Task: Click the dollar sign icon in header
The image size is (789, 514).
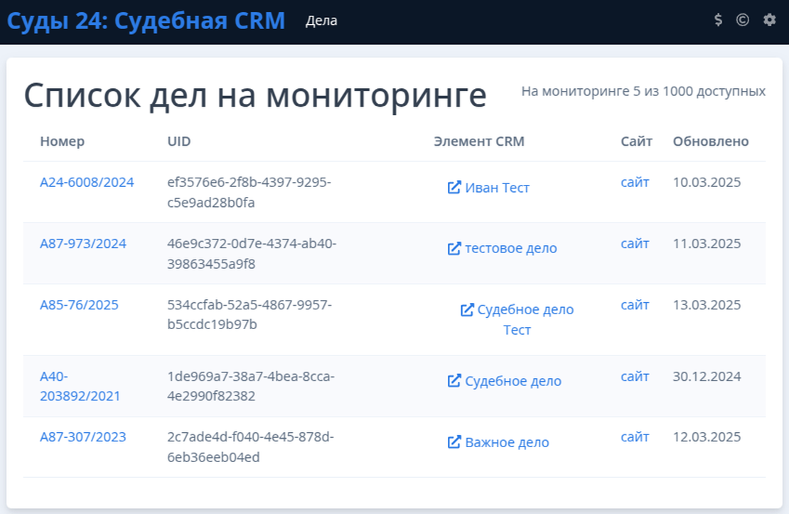Action: (719, 21)
